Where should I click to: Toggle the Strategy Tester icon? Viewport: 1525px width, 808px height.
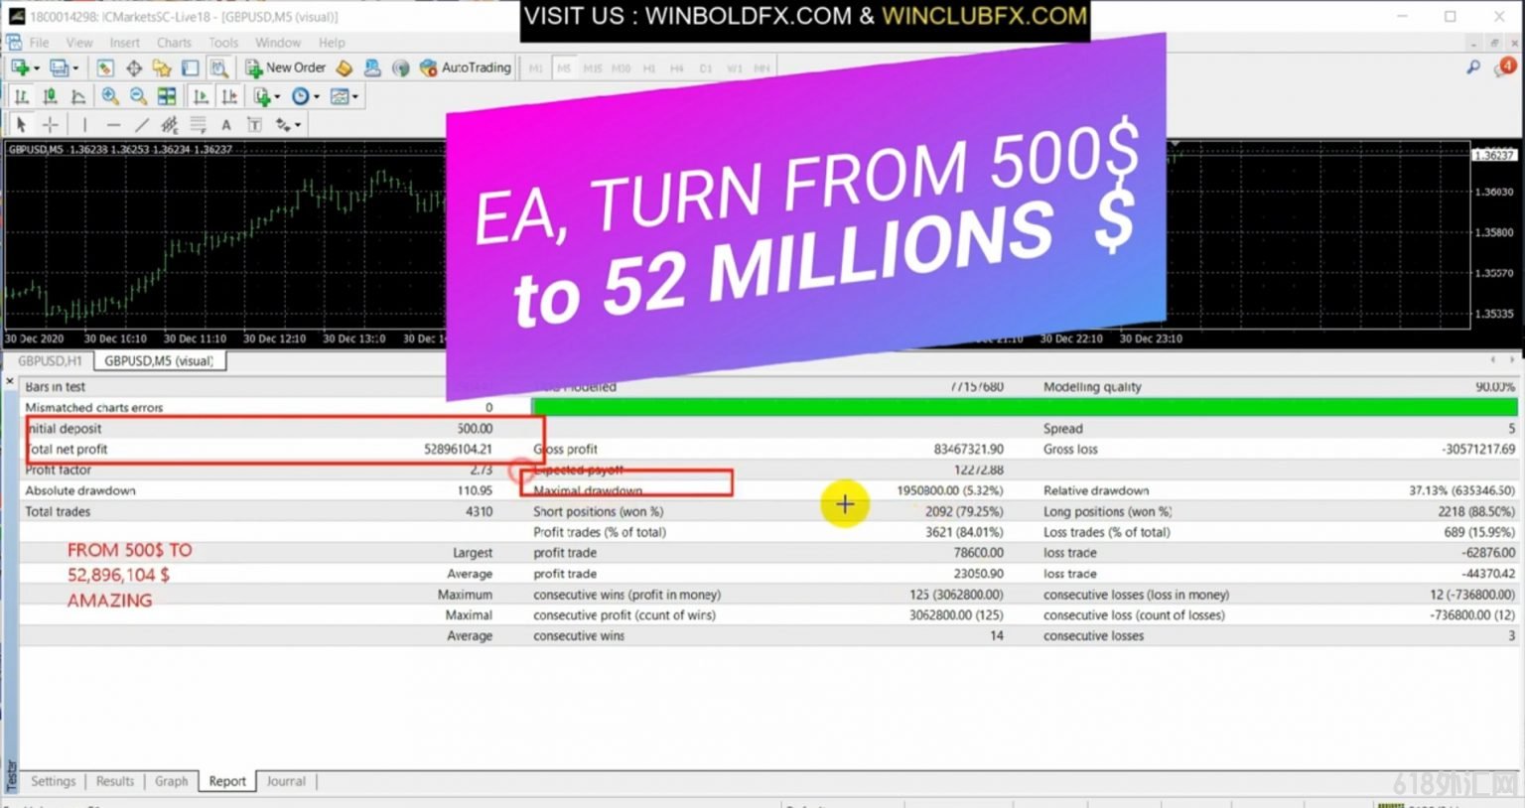219,67
